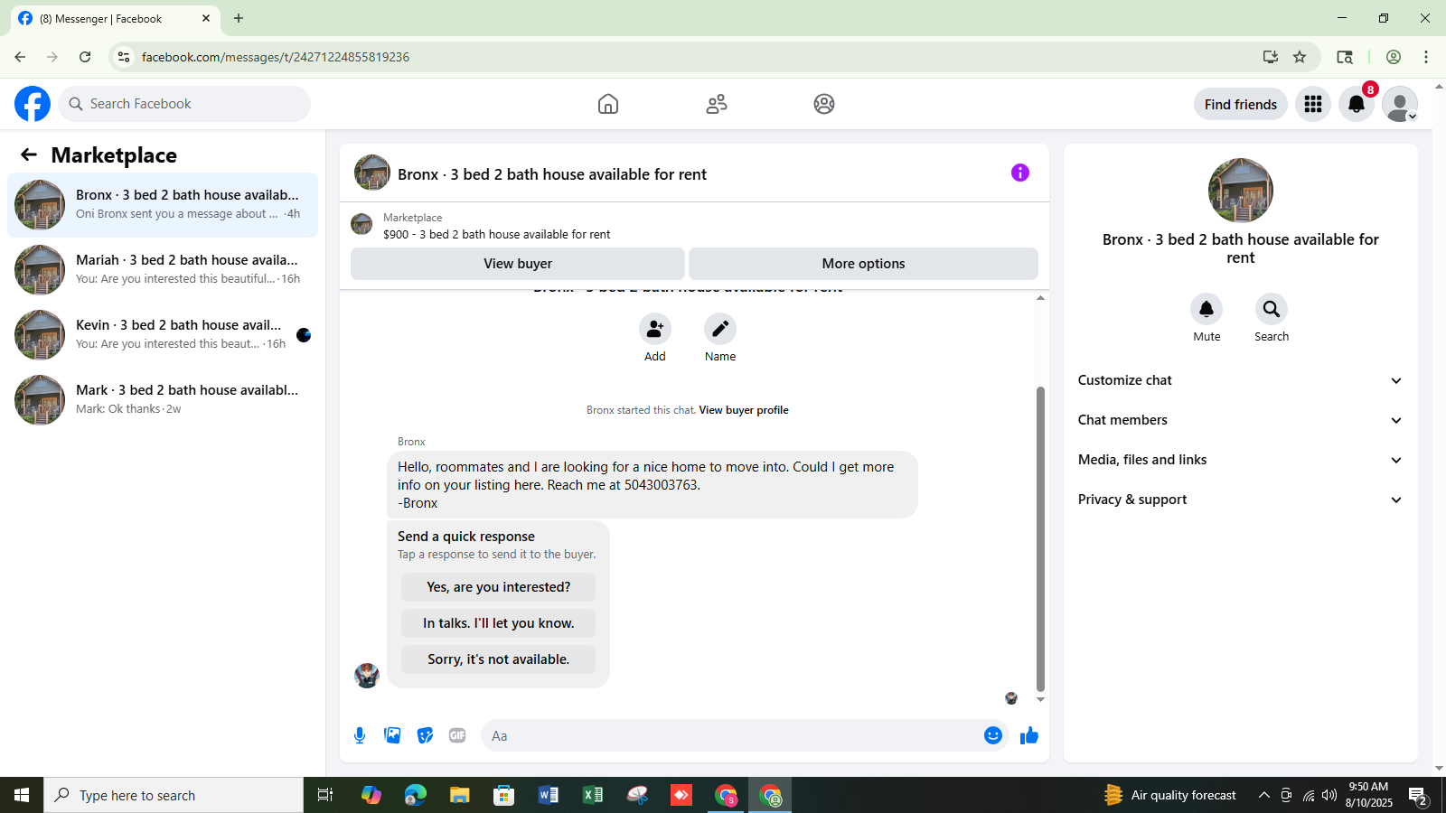Open Bronx conversation in Marketplace list
The width and height of the screenshot is (1446, 813).
click(163, 205)
